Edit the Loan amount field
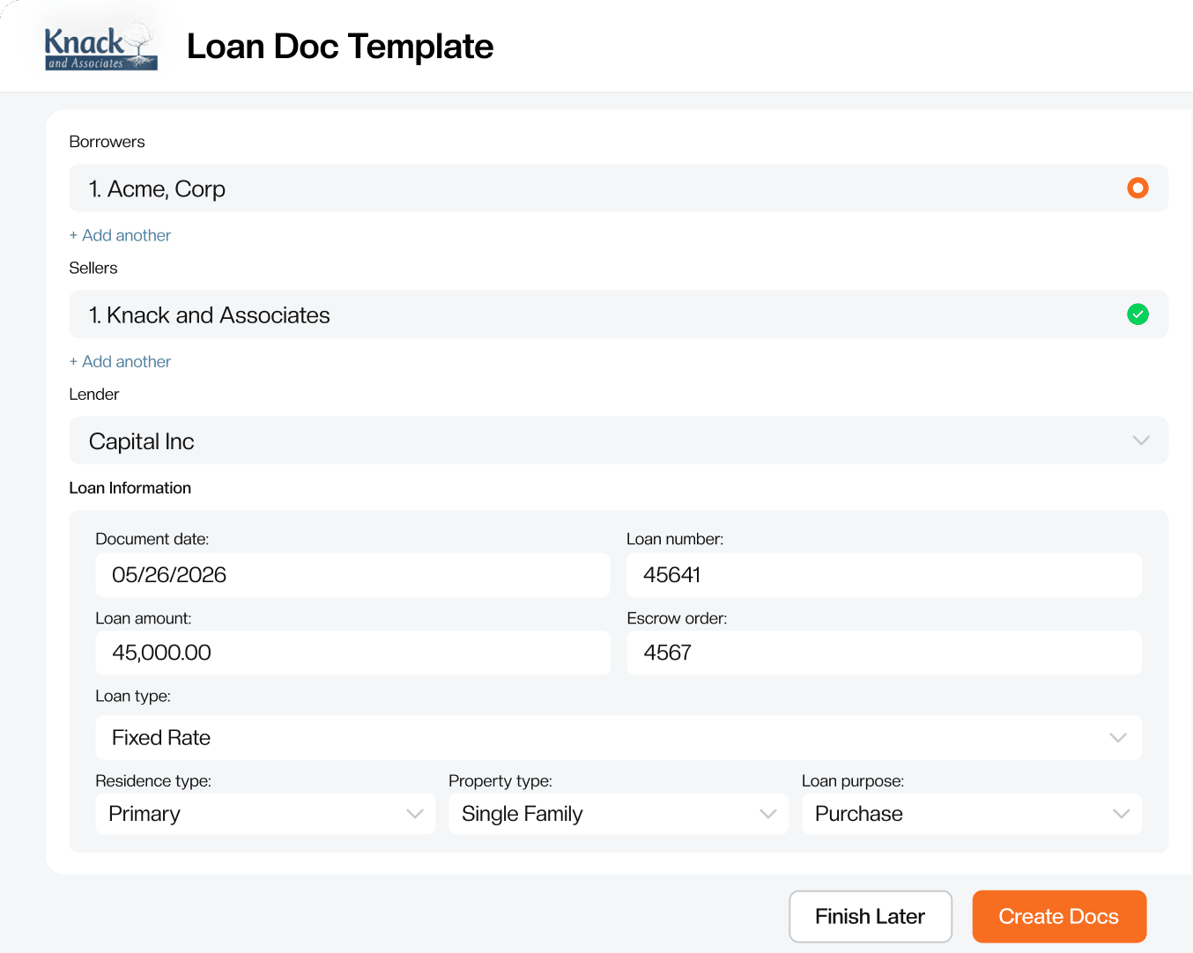Viewport: 1193px width, 953px height. [352, 653]
